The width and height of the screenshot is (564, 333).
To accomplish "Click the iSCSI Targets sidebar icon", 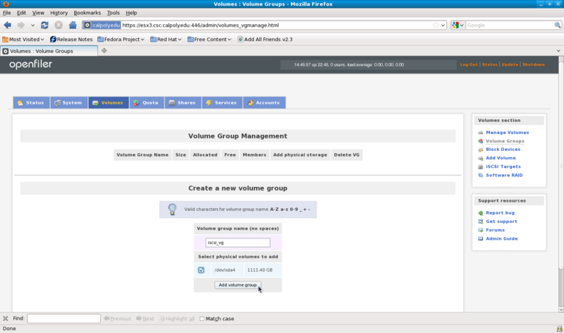I will (481, 166).
